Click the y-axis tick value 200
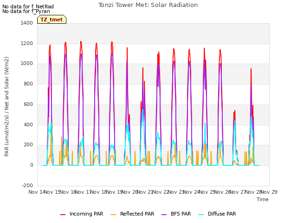The image size is (297, 223). click(x=28, y=145)
